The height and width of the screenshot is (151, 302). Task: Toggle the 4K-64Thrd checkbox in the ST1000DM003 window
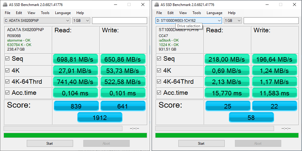(159, 82)
